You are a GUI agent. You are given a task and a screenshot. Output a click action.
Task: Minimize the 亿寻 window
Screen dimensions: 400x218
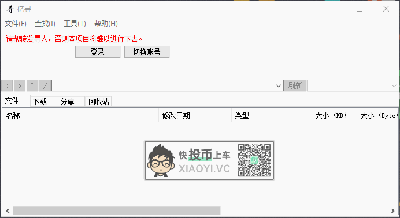tap(334, 9)
